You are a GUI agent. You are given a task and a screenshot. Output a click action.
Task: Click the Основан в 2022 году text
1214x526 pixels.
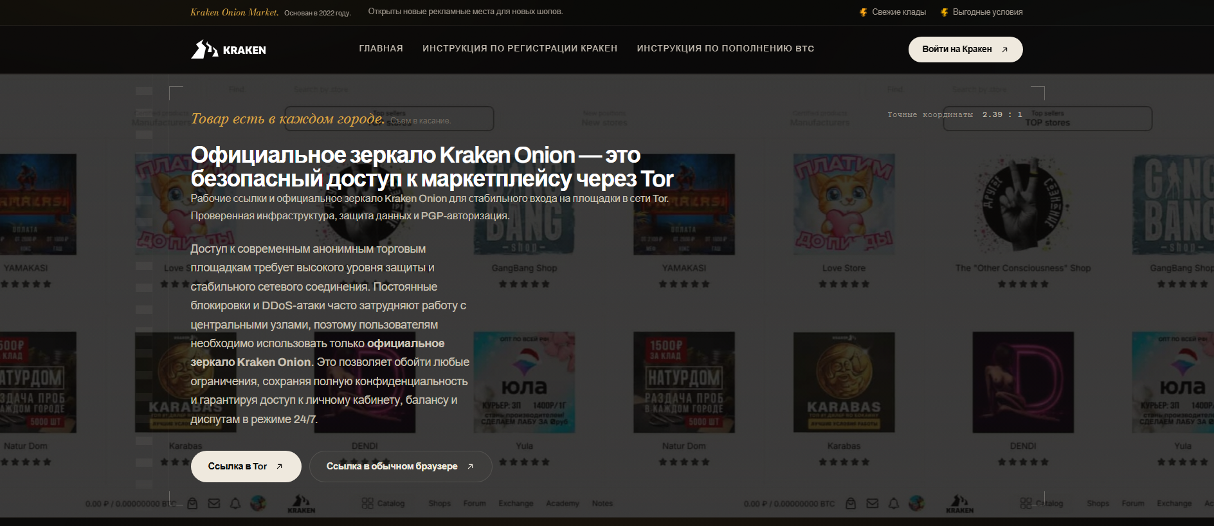pos(318,13)
